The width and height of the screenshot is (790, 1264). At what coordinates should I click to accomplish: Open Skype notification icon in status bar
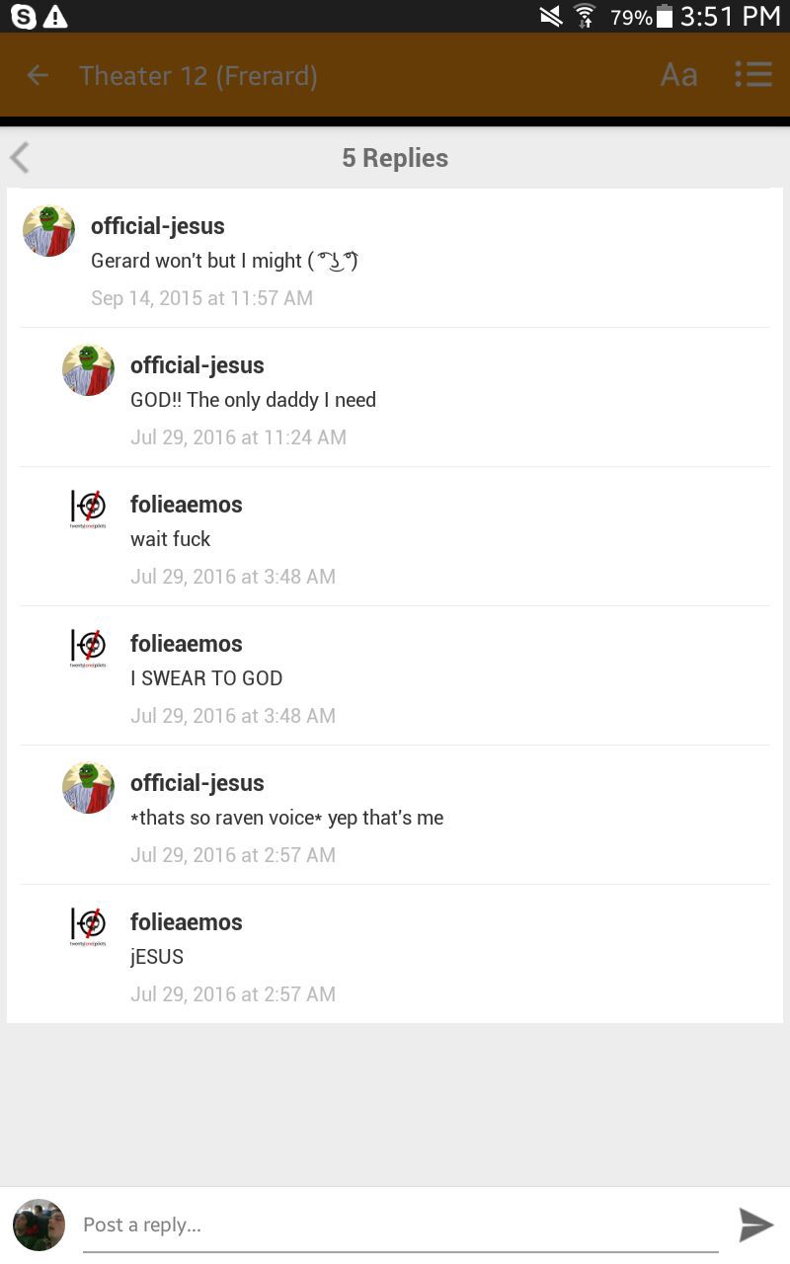pos(24,16)
